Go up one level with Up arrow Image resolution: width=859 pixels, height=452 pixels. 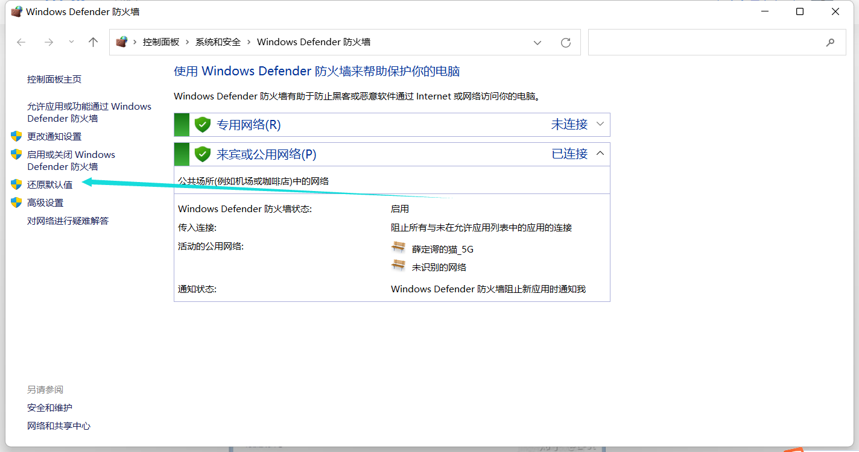tap(93, 42)
